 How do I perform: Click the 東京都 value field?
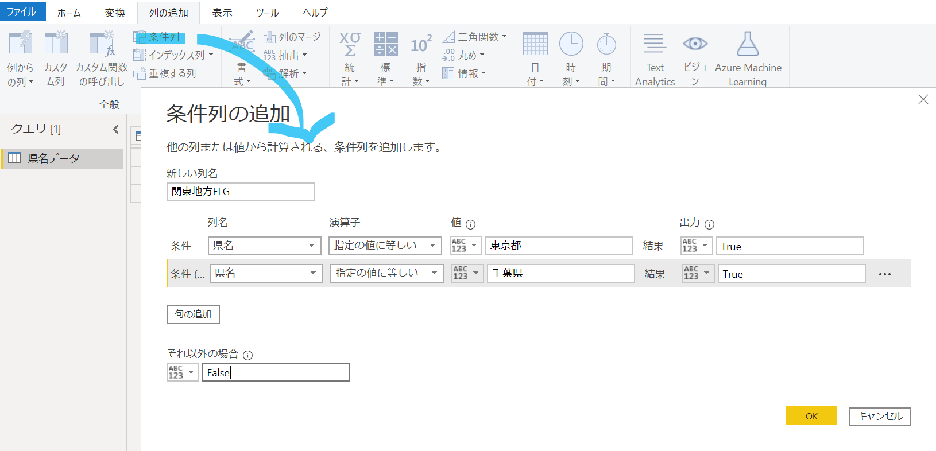pos(559,246)
